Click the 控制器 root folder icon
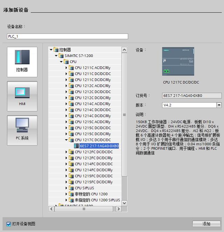 coord(56,50)
